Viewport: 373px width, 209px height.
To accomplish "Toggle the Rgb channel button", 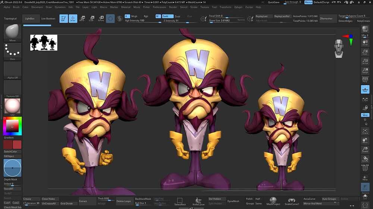I will [146, 16].
